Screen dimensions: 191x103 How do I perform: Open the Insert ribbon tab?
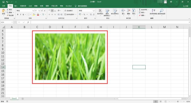coord(16,6)
